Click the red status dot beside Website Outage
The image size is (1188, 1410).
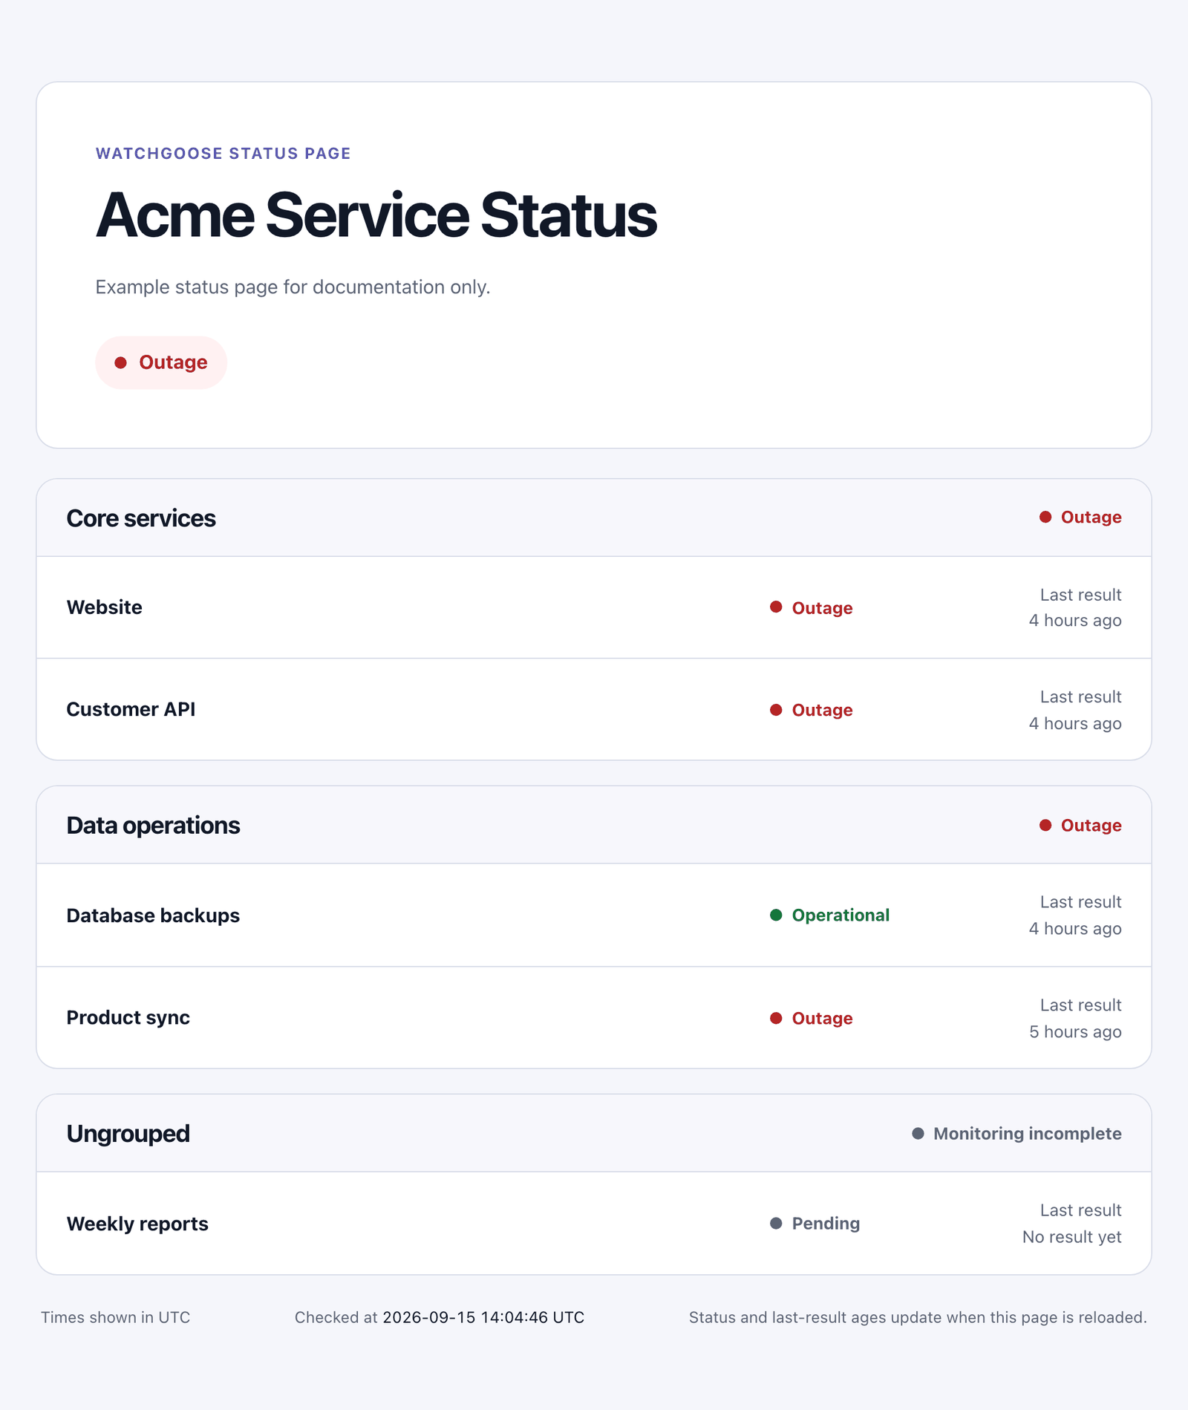coord(776,607)
